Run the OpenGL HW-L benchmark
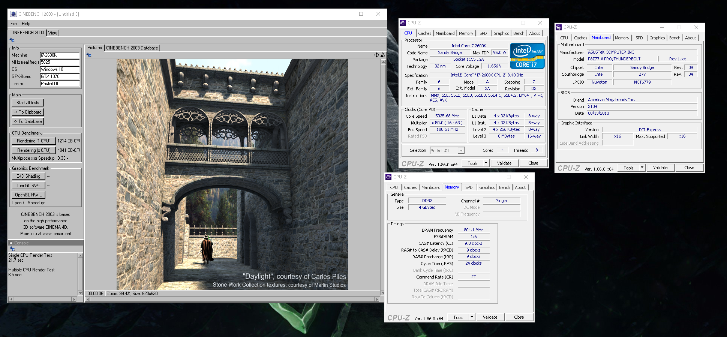 pyautogui.click(x=28, y=195)
